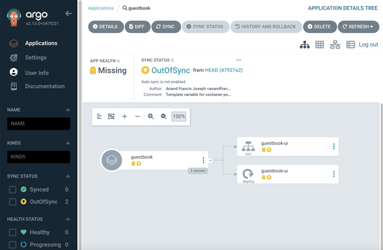The width and height of the screenshot is (383, 250).
Task: Select the guestbook-ui svc node
Action: 288,147
